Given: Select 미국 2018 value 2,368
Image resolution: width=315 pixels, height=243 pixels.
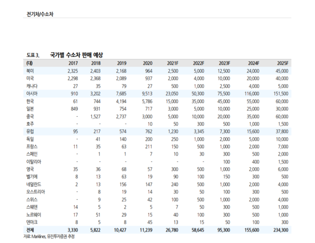Looking at the screenshot, I should tap(95, 78).
